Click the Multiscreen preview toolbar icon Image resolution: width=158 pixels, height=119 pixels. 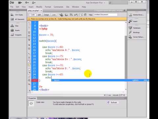coord(61,15)
